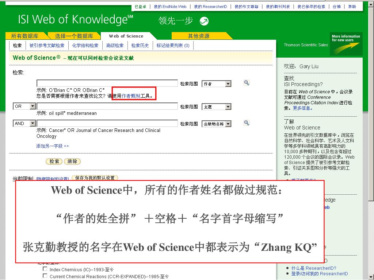Open the 作者 search field dropdown
This screenshot has width=374, height=280.
pos(217,84)
